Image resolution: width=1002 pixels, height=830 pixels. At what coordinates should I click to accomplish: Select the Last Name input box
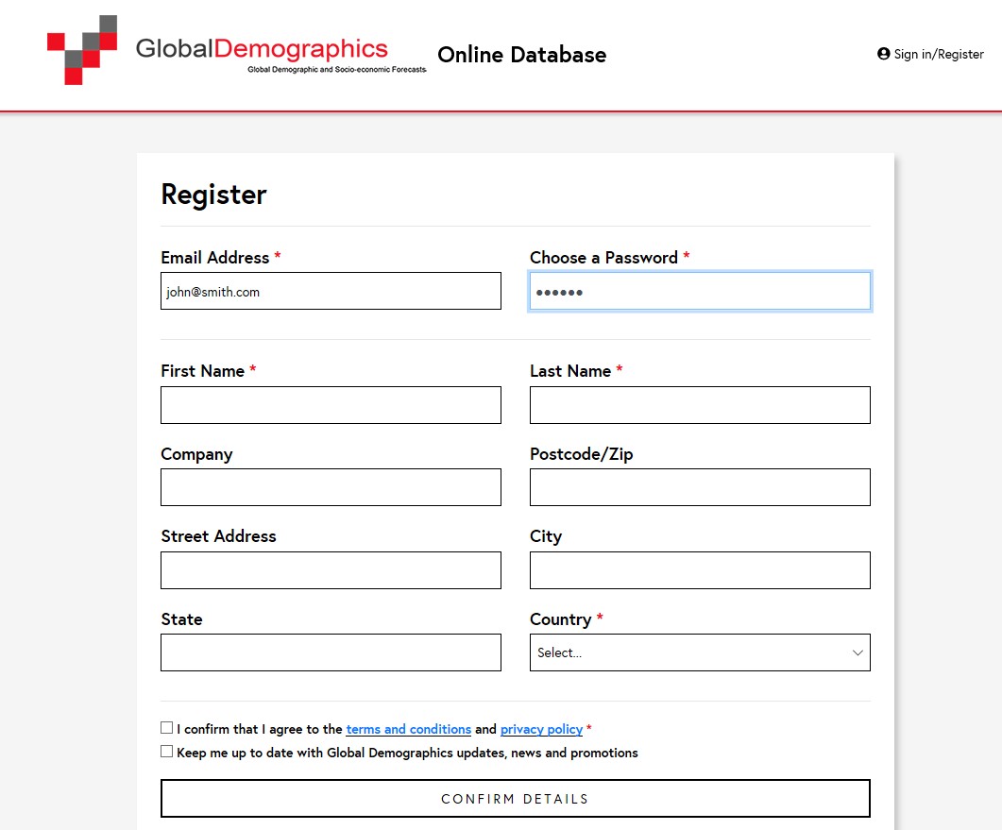tap(700, 405)
